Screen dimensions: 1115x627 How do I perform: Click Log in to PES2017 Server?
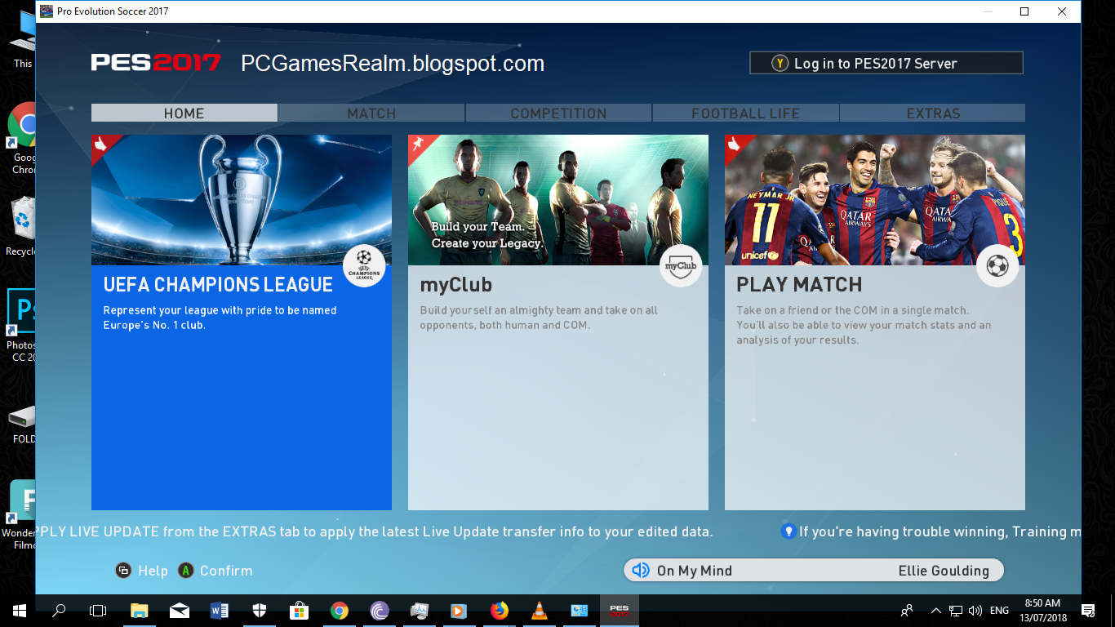(x=886, y=63)
